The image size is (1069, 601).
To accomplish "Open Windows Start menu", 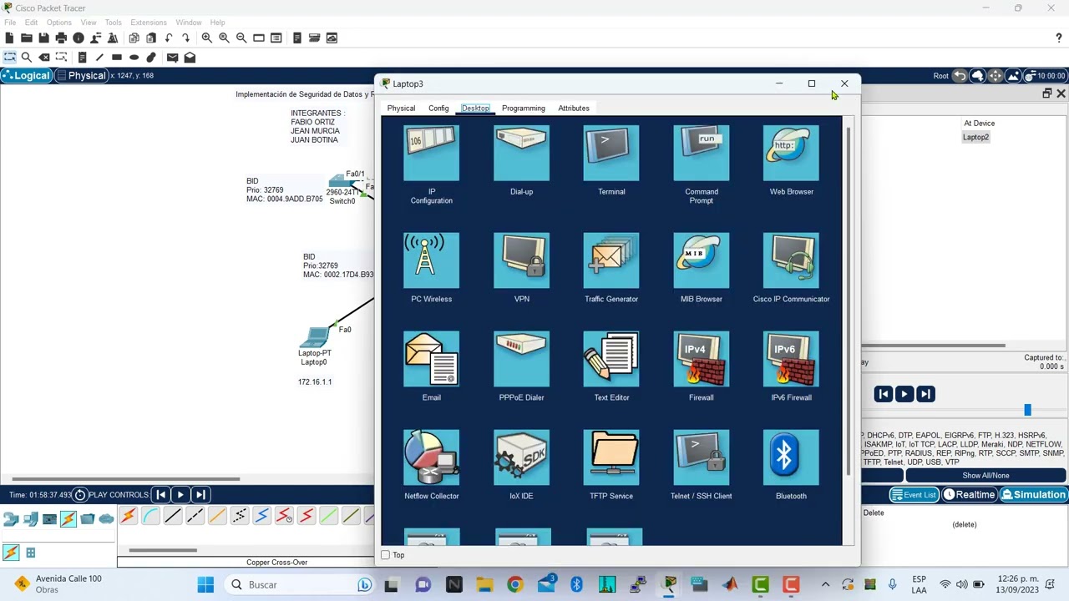I will (x=205, y=584).
